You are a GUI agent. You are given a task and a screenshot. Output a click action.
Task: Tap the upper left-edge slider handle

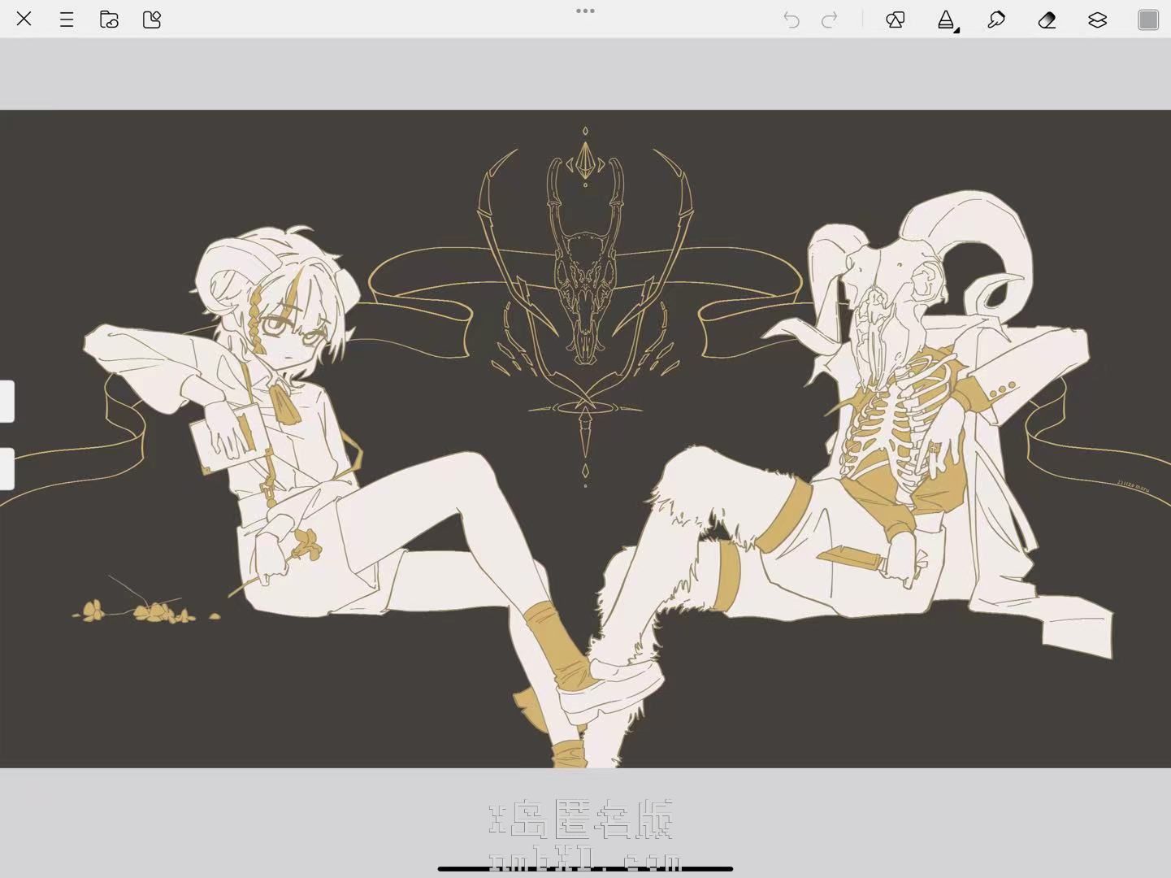7,401
